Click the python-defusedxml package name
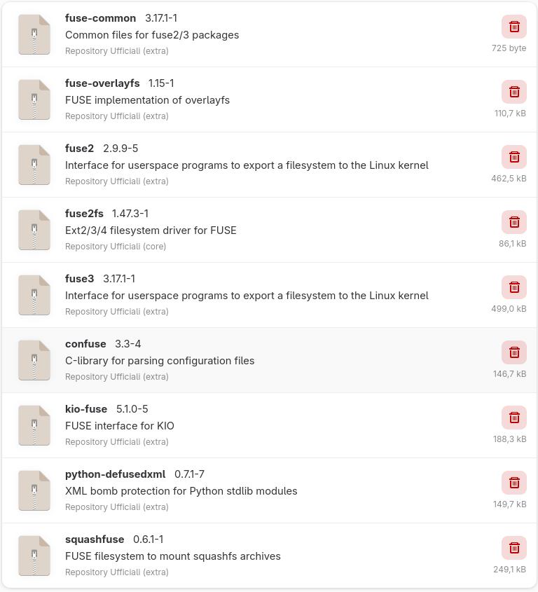This screenshot has width=538, height=592. click(115, 474)
